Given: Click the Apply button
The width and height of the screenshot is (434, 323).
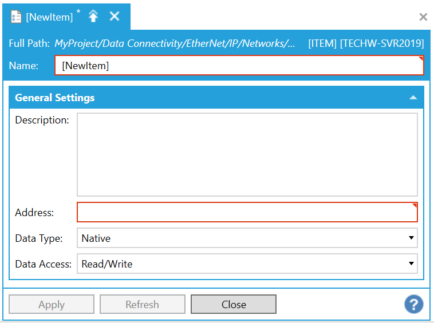Looking at the screenshot, I should click(x=52, y=304).
